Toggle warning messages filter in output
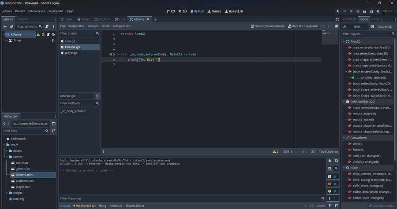397x209 pixels. [x=333, y=191]
